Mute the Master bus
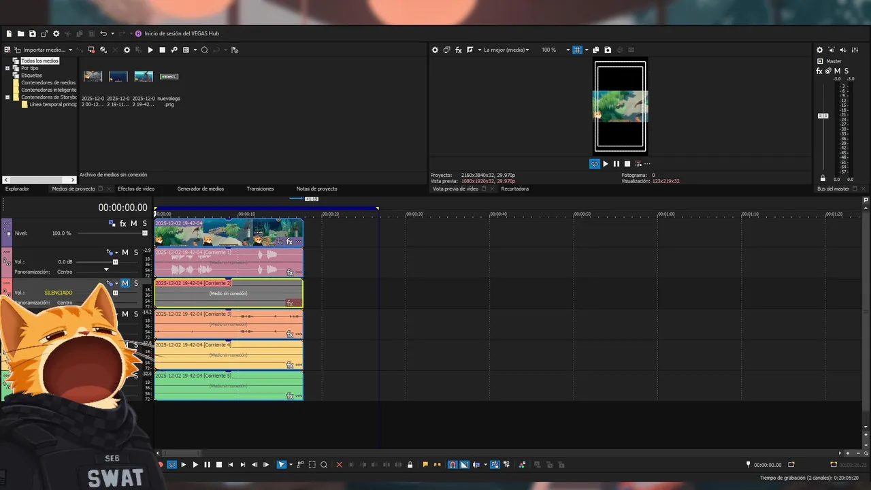Viewport: 871px width, 490px height. pyautogui.click(x=837, y=71)
